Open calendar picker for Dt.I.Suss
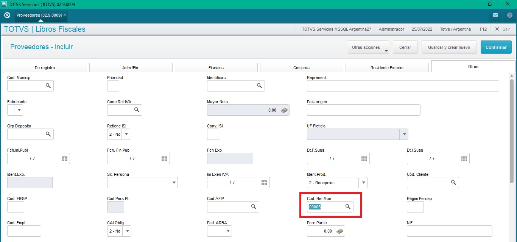 pyautogui.click(x=464, y=158)
